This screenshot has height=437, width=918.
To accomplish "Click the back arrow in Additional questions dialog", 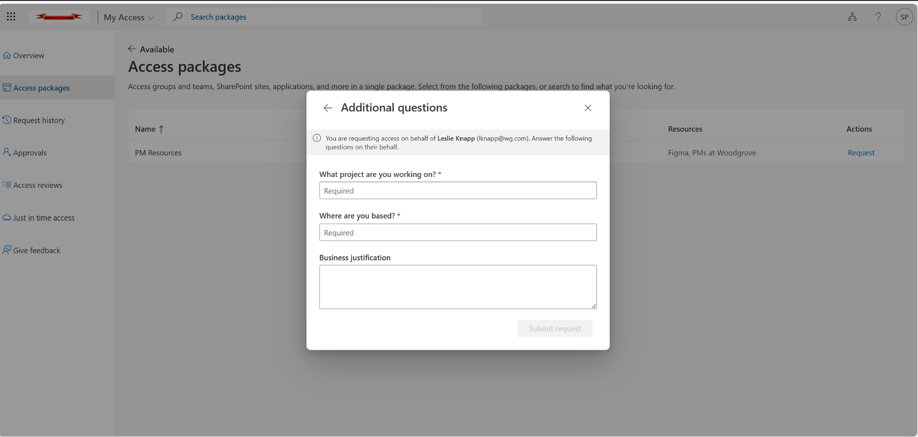I will pos(328,108).
